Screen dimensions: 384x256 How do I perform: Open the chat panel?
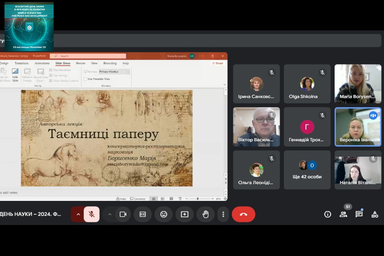[x=359, y=214]
